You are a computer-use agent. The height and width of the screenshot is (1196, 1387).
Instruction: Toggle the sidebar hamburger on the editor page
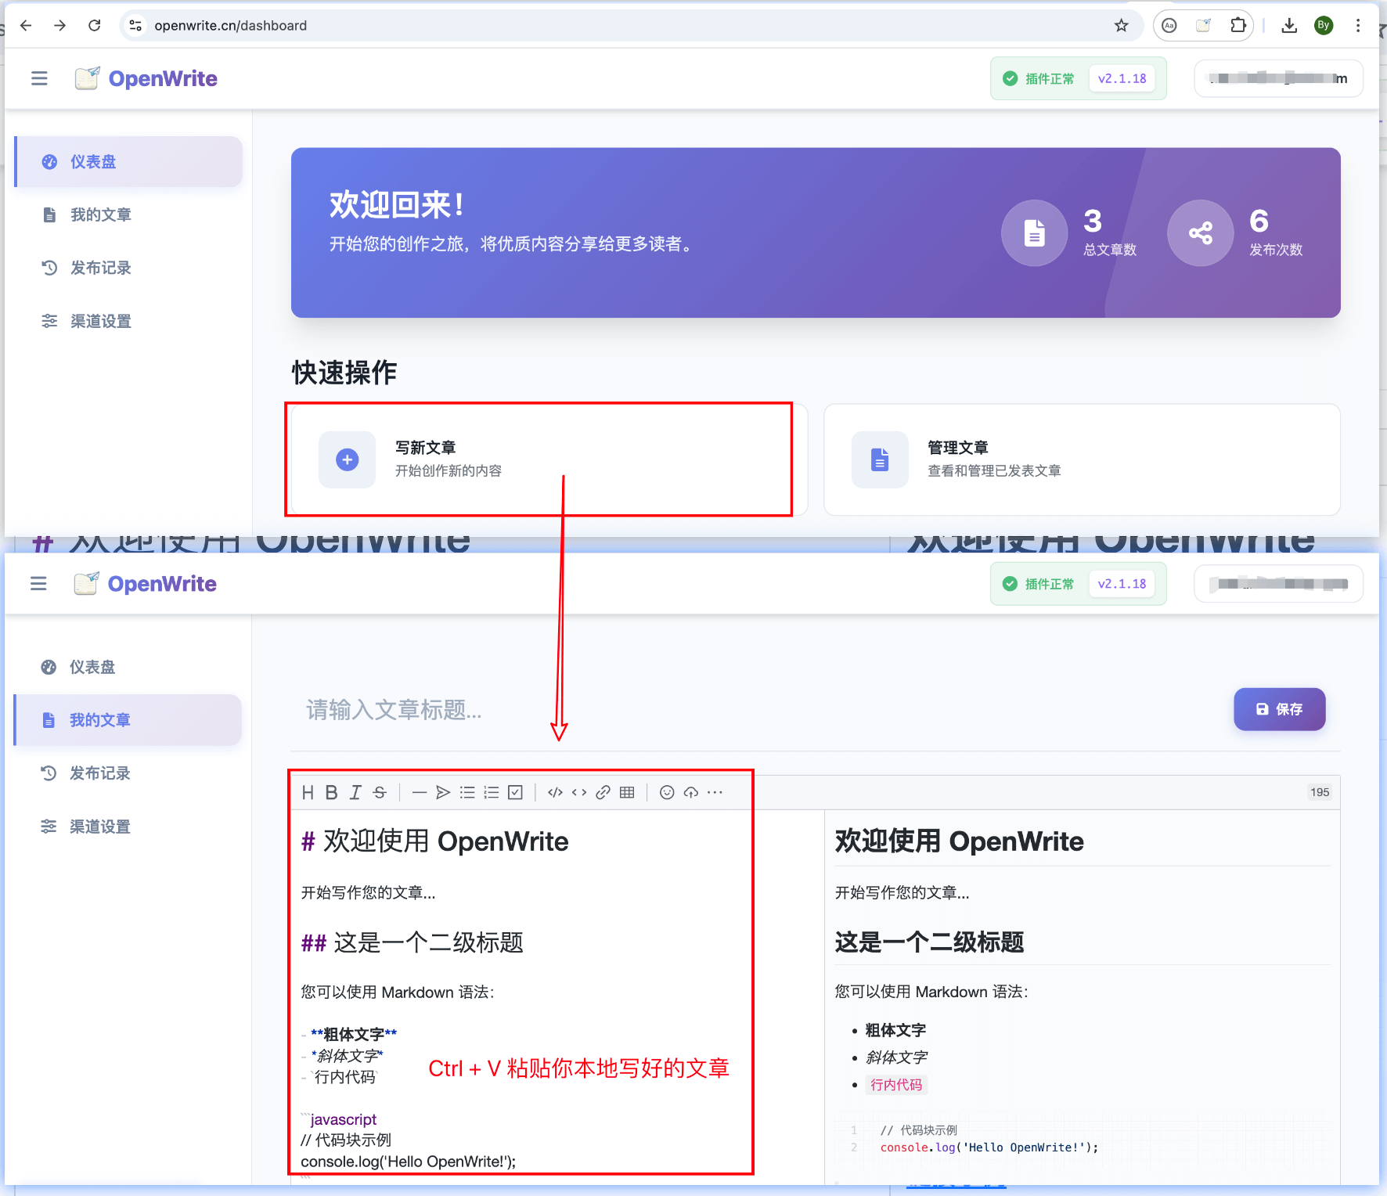coord(38,584)
